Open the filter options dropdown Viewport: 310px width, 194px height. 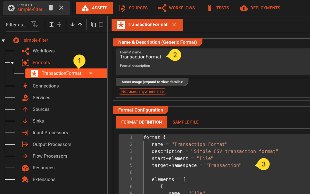(34, 25)
